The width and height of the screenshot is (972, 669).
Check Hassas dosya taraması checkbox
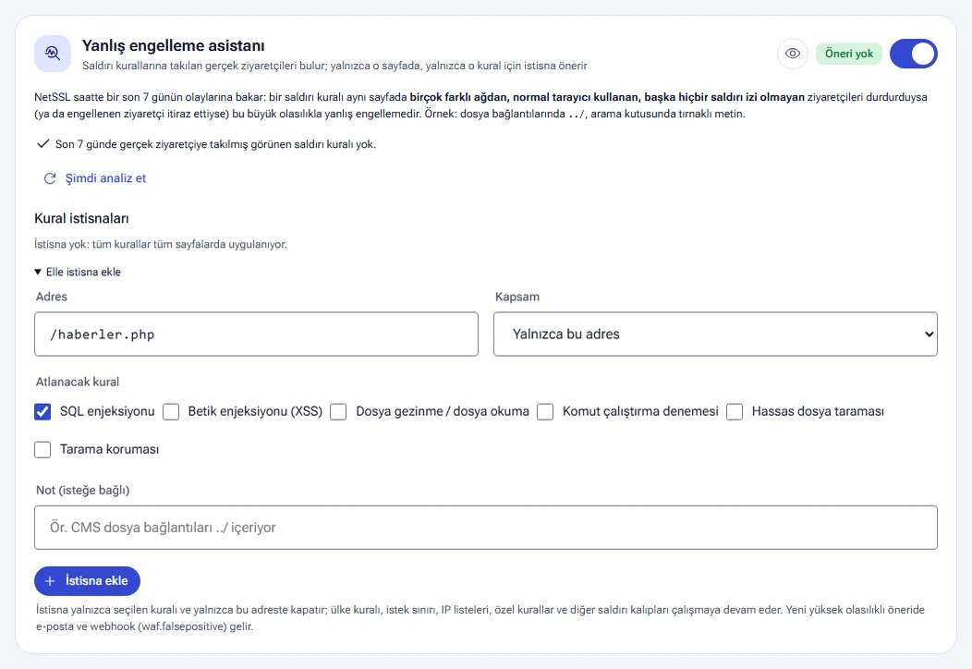point(735,412)
